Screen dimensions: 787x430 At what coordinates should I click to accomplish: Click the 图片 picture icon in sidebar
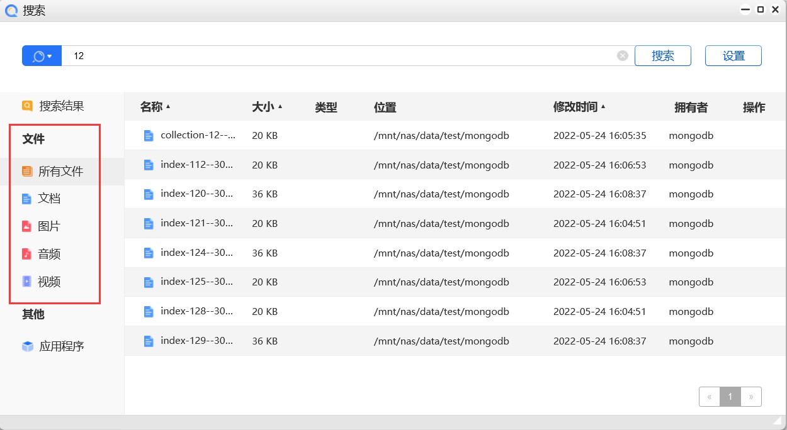(x=27, y=226)
